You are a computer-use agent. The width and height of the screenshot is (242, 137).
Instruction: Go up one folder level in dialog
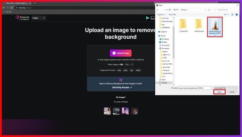[x=167, y=10]
